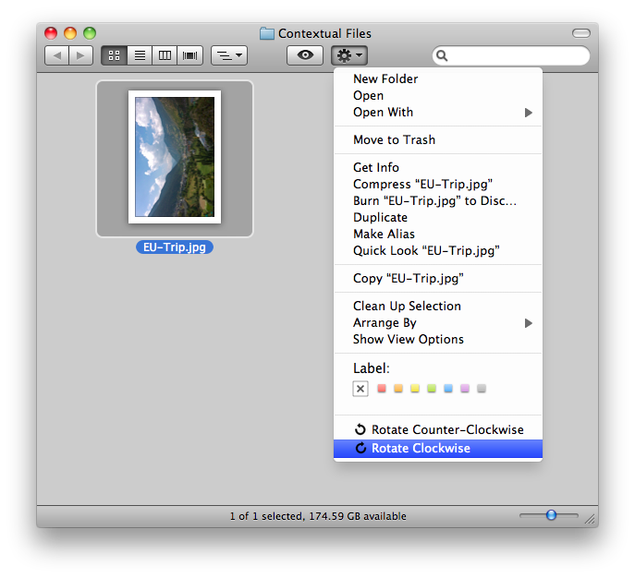Image resolution: width=635 pixels, height=578 pixels.
Task: Remove label with the X box
Action: (360, 389)
